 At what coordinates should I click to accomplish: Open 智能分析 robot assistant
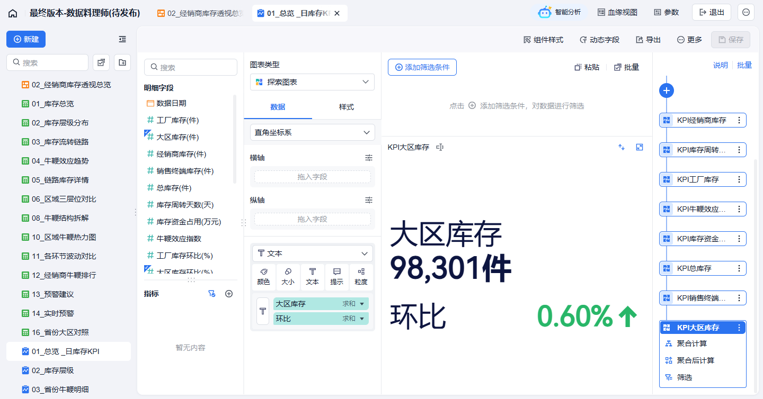point(560,12)
